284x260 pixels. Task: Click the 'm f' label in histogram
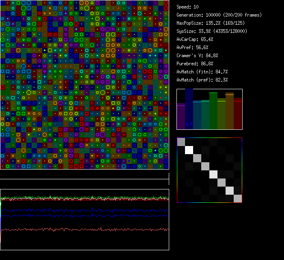coord(189,124)
